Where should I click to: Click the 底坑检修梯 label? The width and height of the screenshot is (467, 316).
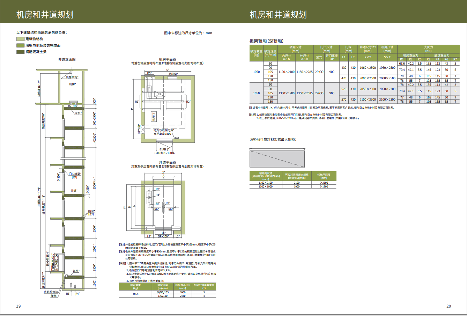tap(51, 292)
